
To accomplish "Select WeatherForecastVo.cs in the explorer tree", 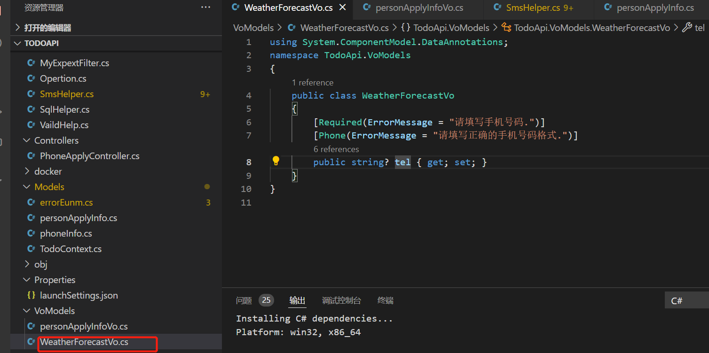I will [x=84, y=342].
